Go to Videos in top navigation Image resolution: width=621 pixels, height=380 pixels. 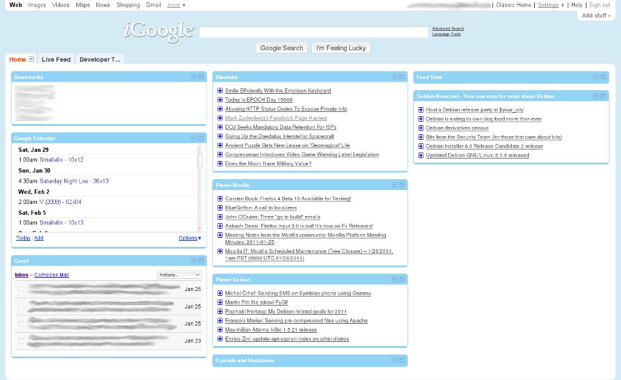coord(61,5)
